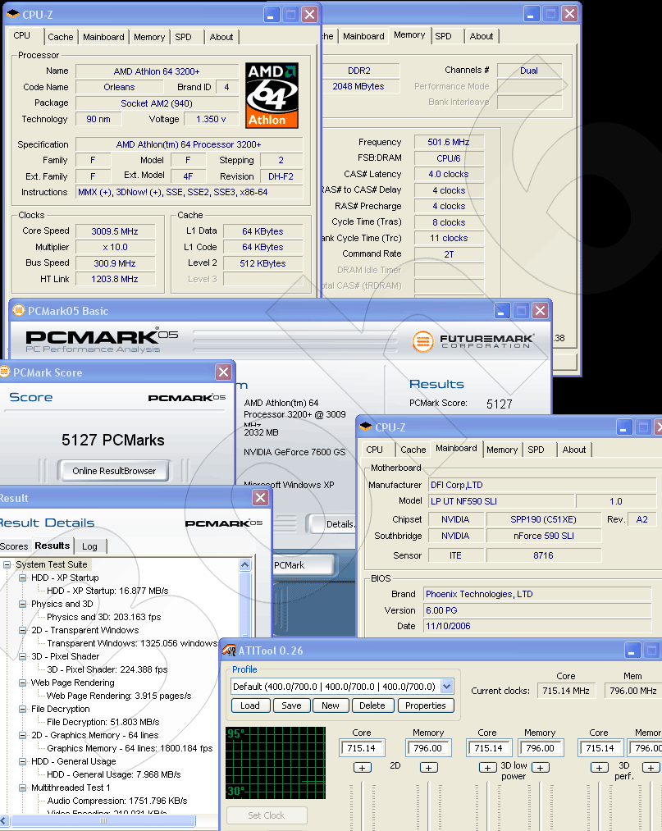Click the ATITool title bar icon

pos(229,651)
